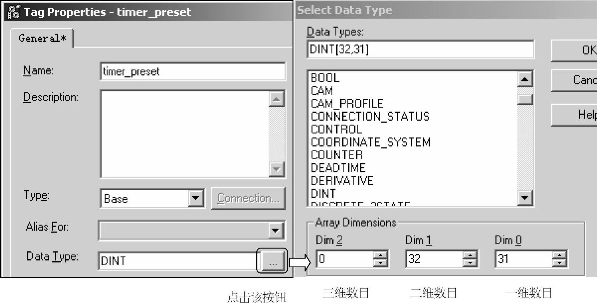Click the Name field with timer_preset
This screenshot has height=303, width=597.
coord(193,71)
